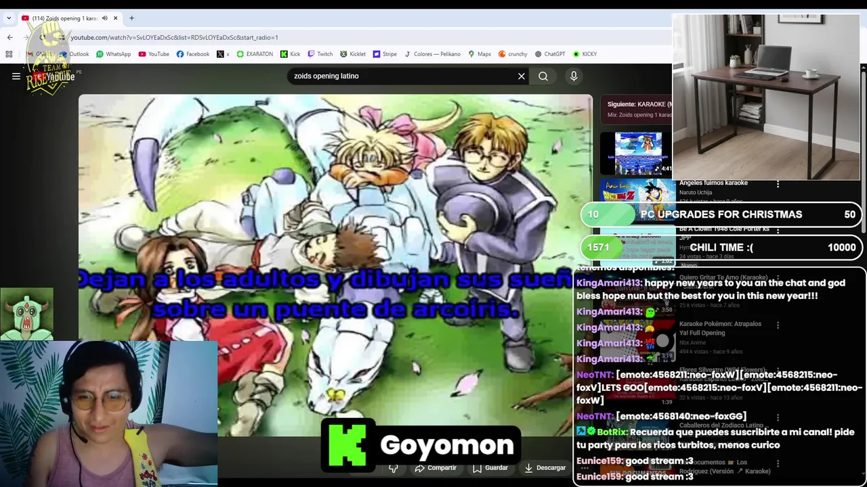Screen dimensions: 867x487
Task: Open options menu for Karaoke Pokémon video
Action: [778, 325]
